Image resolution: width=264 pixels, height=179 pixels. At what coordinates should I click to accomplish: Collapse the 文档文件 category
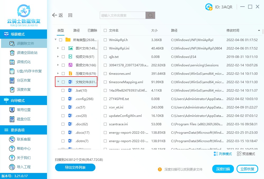(x=58, y=82)
